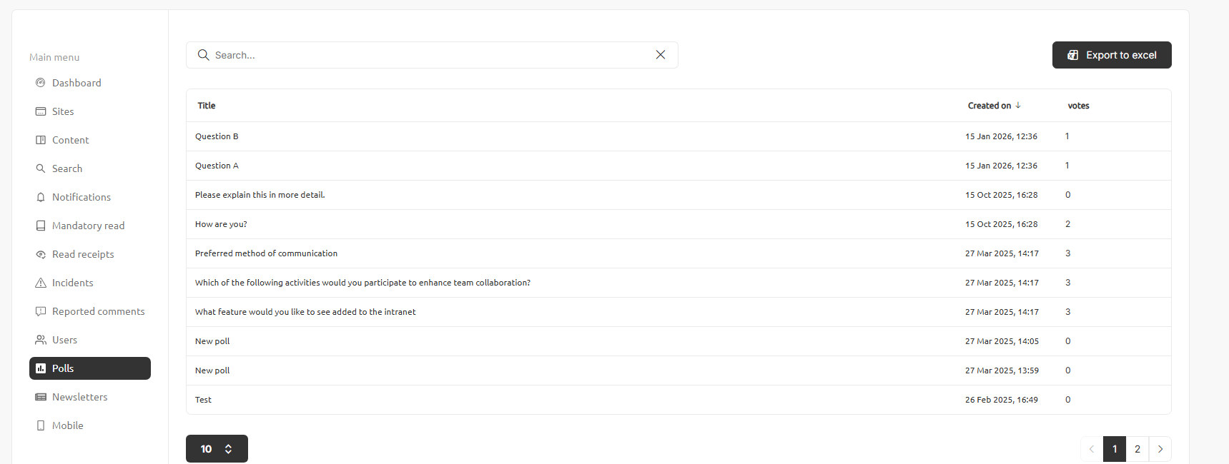Click the Newsletters icon in sidebar

[41, 397]
